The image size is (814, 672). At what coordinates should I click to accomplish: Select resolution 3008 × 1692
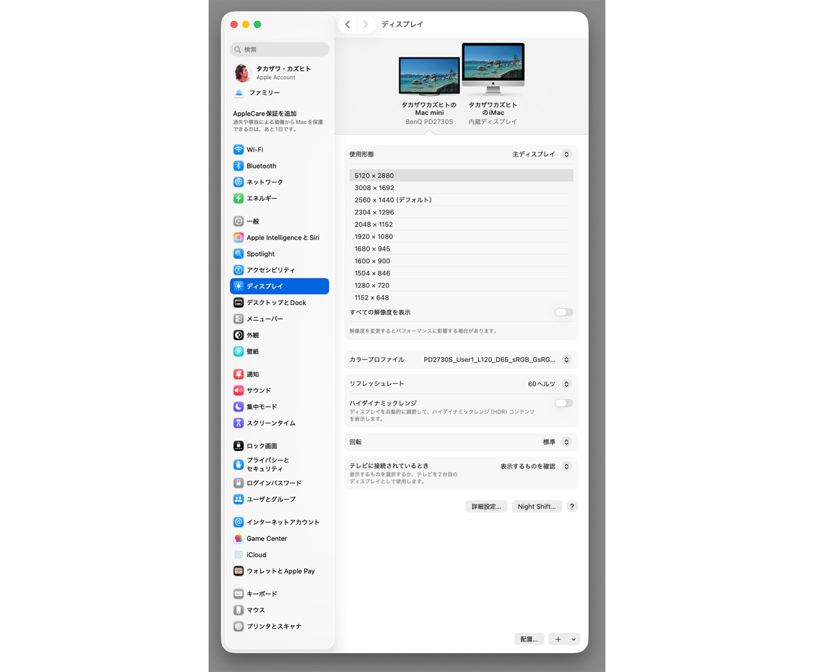coord(461,188)
